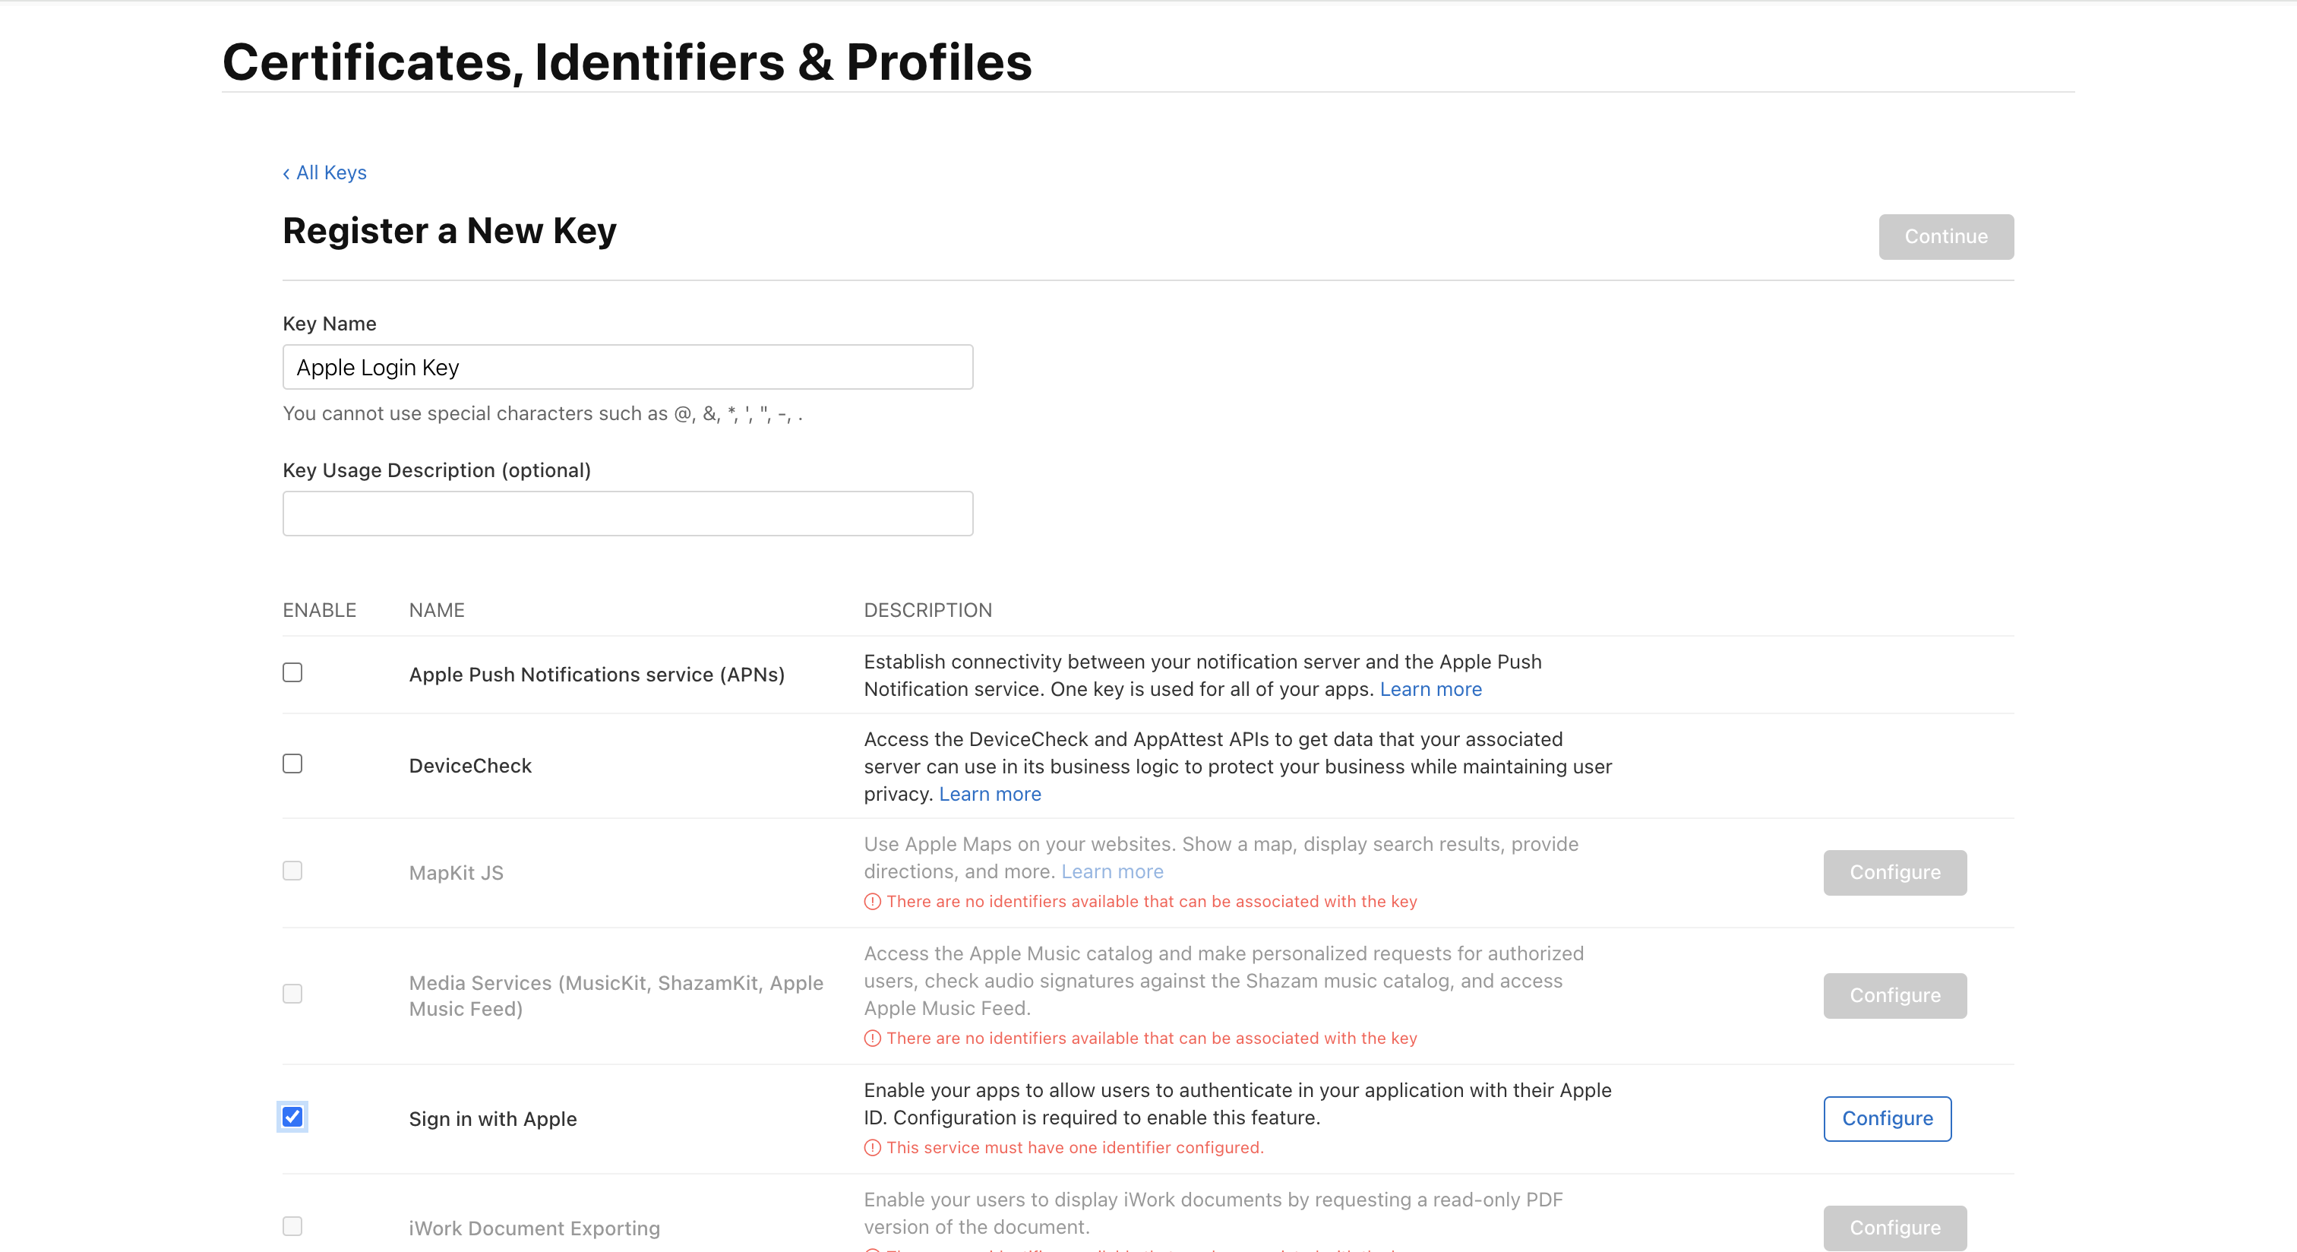Open Learn more link for APNs

1430,689
